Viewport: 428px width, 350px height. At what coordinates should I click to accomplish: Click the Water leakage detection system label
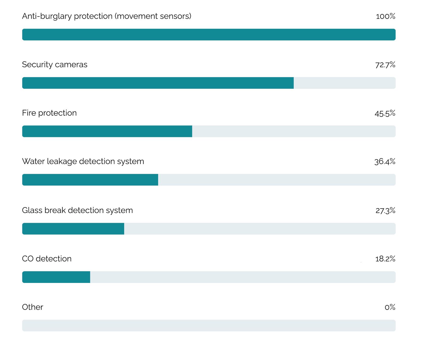click(83, 161)
